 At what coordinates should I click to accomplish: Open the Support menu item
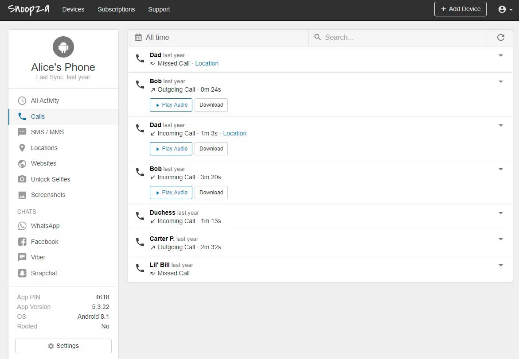point(159,9)
